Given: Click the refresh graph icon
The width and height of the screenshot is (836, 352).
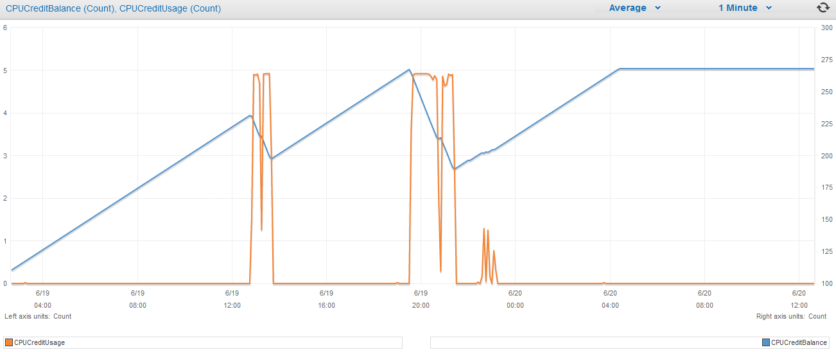Looking at the screenshot, I should tap(823, 8).
